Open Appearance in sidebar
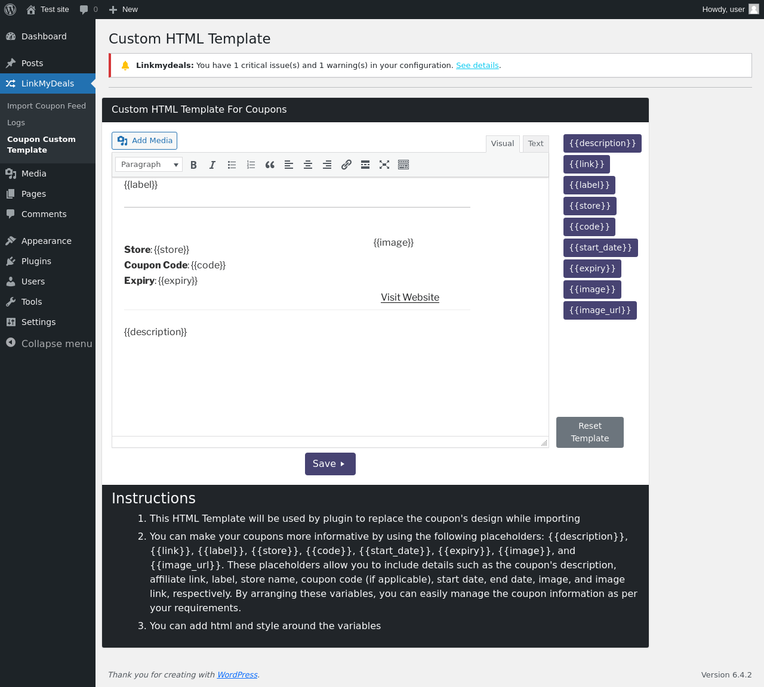764x687 pixels. coord(48,241)
